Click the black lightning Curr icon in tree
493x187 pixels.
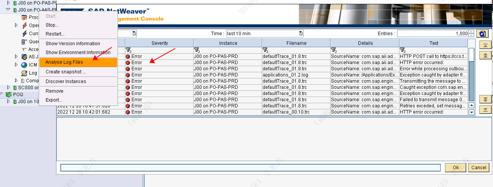click(24, 34)
